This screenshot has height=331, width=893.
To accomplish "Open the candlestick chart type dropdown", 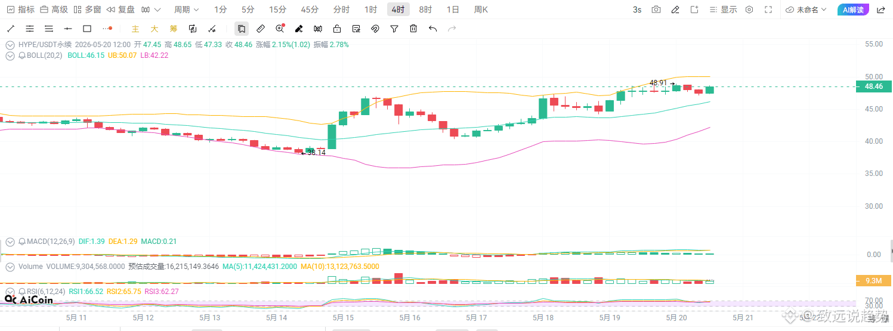I will (151, 10).
